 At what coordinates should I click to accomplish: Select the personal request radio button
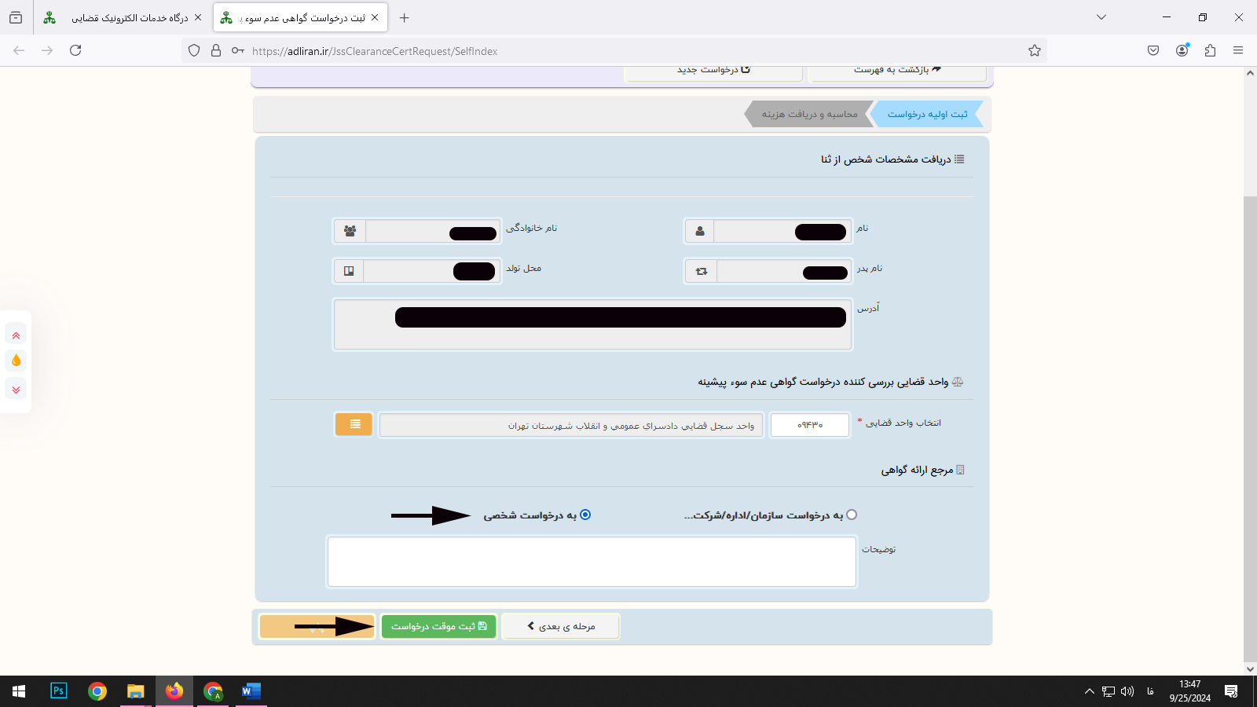[585, 515]
